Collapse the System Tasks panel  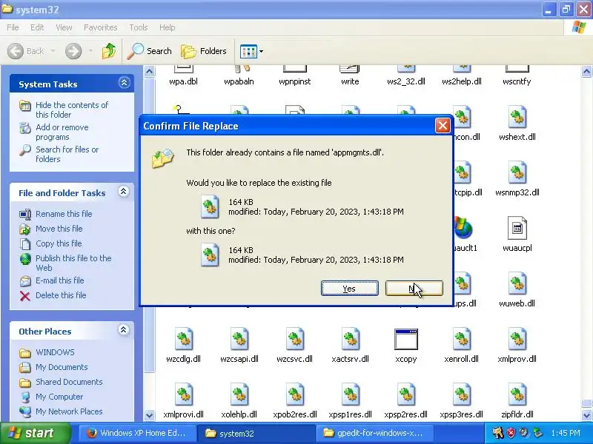pos(124,83)
